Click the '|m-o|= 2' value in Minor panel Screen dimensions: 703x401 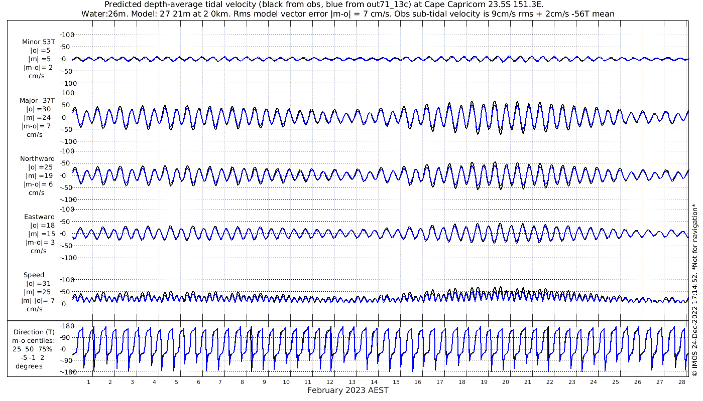coord(38,67)
